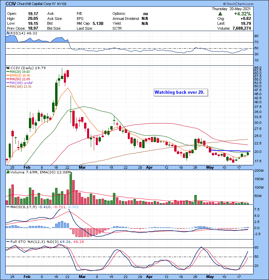Image resolution: width=269 pixels, height=280 pixels.
Task: Select the Volume figure 7,688,274
Action: [x=241, y=28]
